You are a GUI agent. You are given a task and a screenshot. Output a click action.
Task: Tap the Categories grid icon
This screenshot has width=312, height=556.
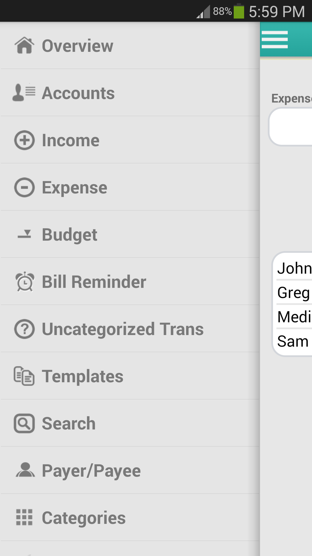(25, 517)
